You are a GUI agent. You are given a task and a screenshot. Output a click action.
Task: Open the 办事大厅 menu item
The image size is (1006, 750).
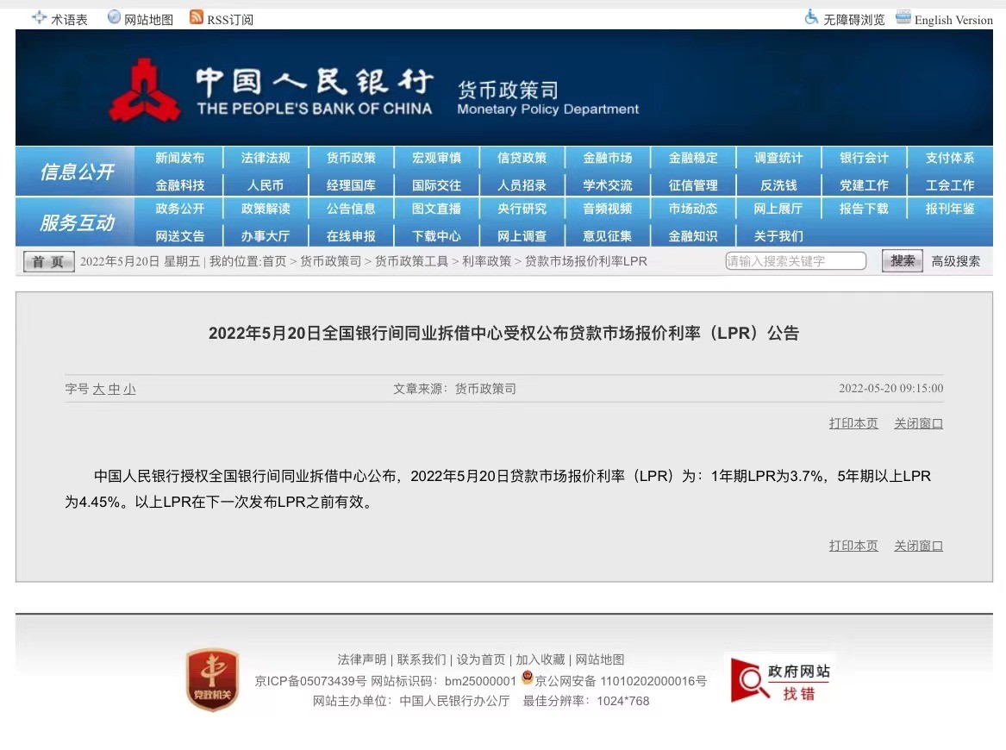(265, 236)
